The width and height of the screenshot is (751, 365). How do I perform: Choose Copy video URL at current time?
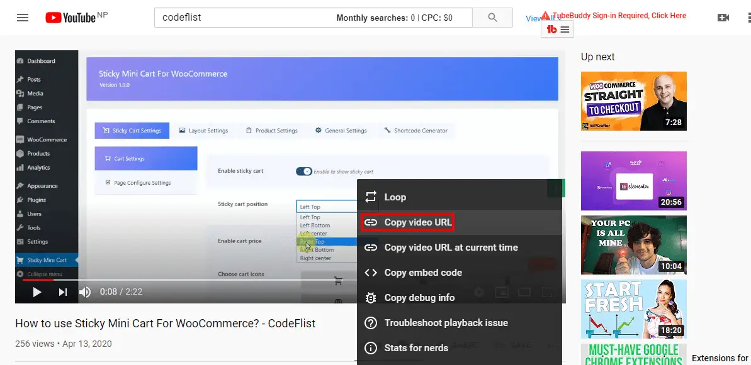tap(451, 248)
